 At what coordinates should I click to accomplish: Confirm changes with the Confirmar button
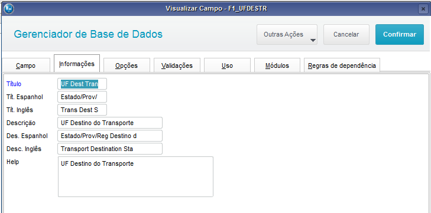click(x=400, y=35)
